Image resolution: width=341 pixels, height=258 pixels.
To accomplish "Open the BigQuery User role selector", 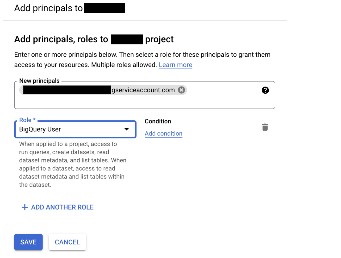I will pos(69,129).
